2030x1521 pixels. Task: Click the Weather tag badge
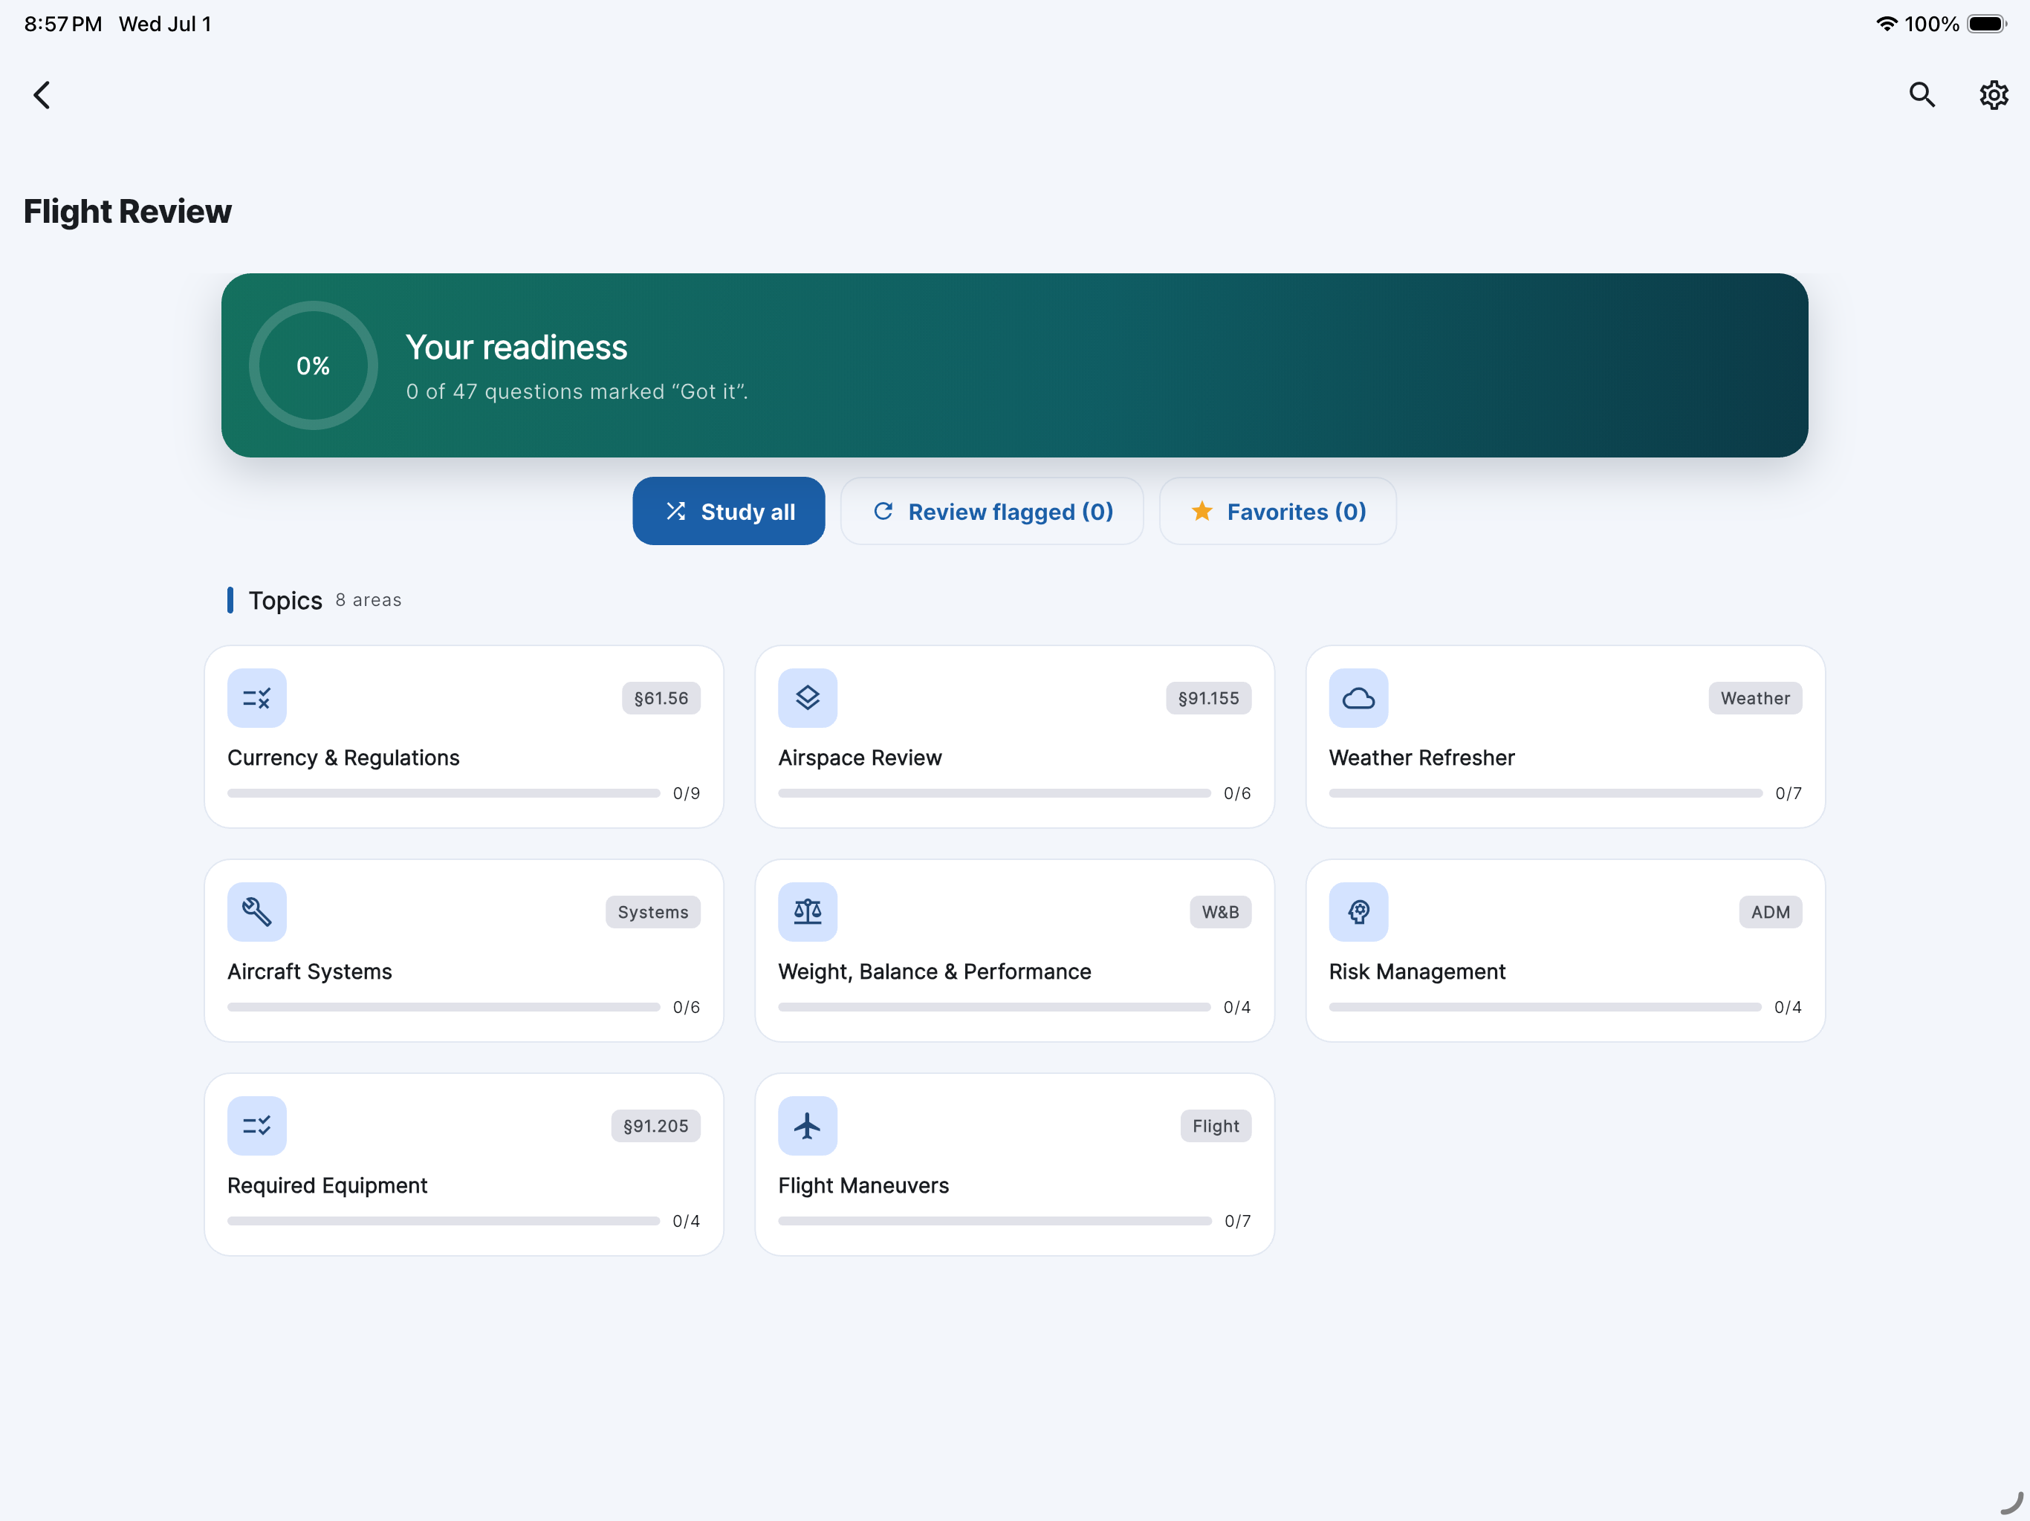click(1754, 698)
